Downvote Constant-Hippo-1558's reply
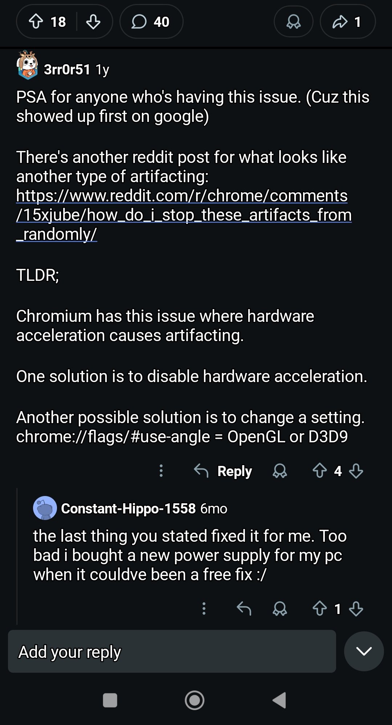Screen dimensions: 392x725 point(356,609)
